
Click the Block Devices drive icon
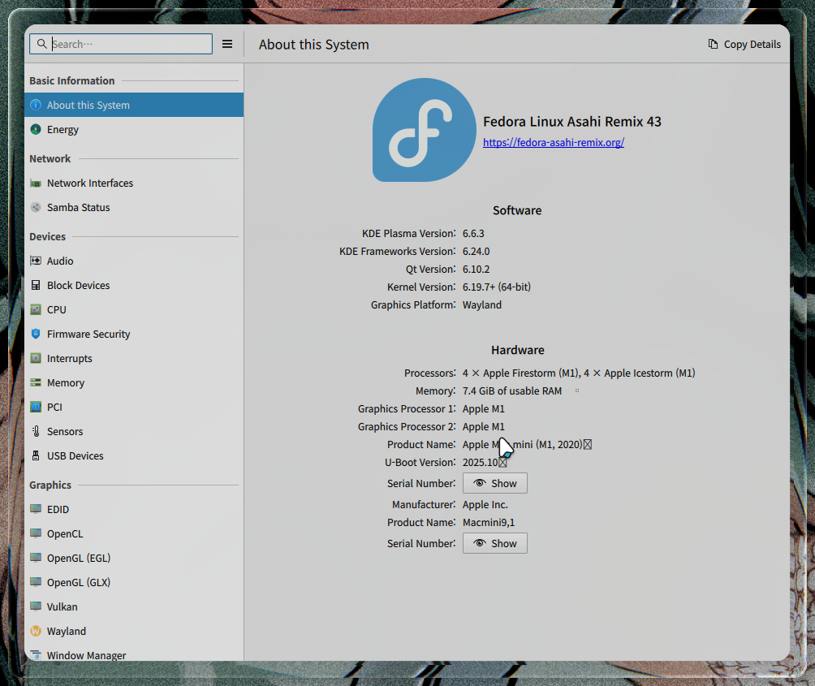36,285
